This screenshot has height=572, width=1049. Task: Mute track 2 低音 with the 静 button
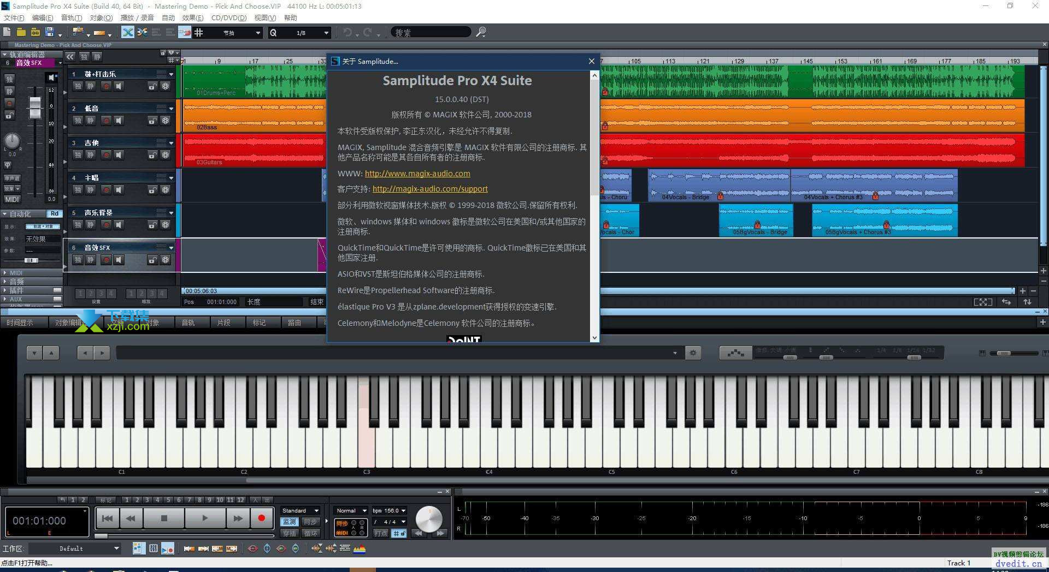[x=90, y=121]
